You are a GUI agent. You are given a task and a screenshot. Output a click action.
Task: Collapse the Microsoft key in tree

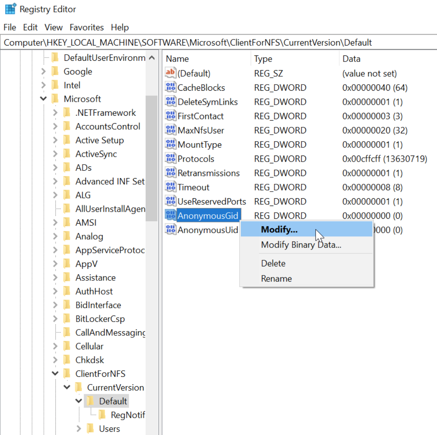(x=43, y=99)
